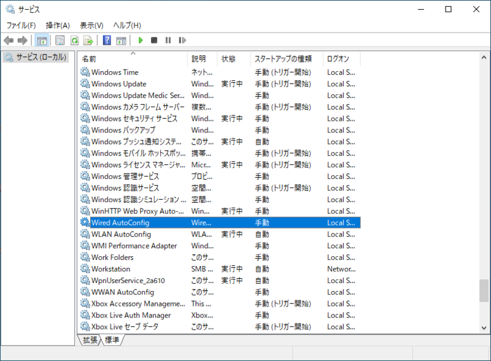Click gear icon beside Xbox Live Auth Manager
Image resolution: width=491 pixels, height=361 pixels.
pyautogui.click(x=85, y=315)
